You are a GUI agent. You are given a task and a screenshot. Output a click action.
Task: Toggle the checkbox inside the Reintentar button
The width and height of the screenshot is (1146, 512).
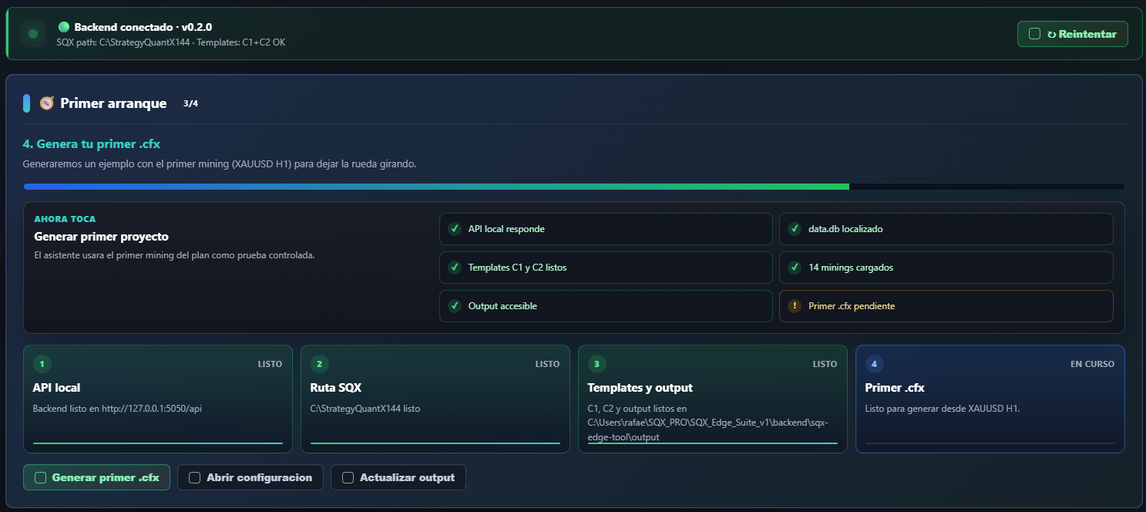click(x=1035, y=34)
